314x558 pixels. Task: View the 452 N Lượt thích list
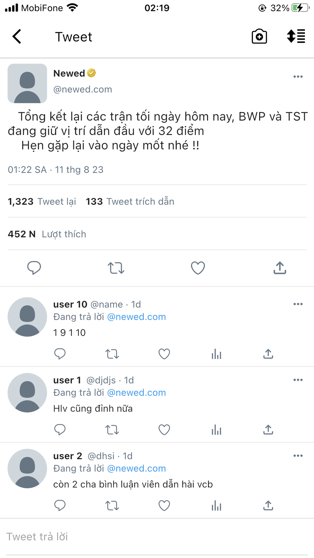(47, 234)
